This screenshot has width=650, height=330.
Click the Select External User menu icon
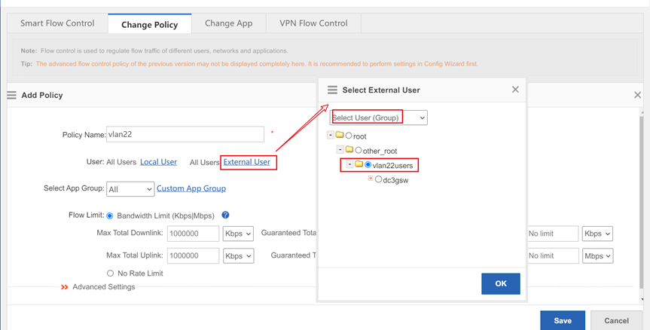click(332, 90)
